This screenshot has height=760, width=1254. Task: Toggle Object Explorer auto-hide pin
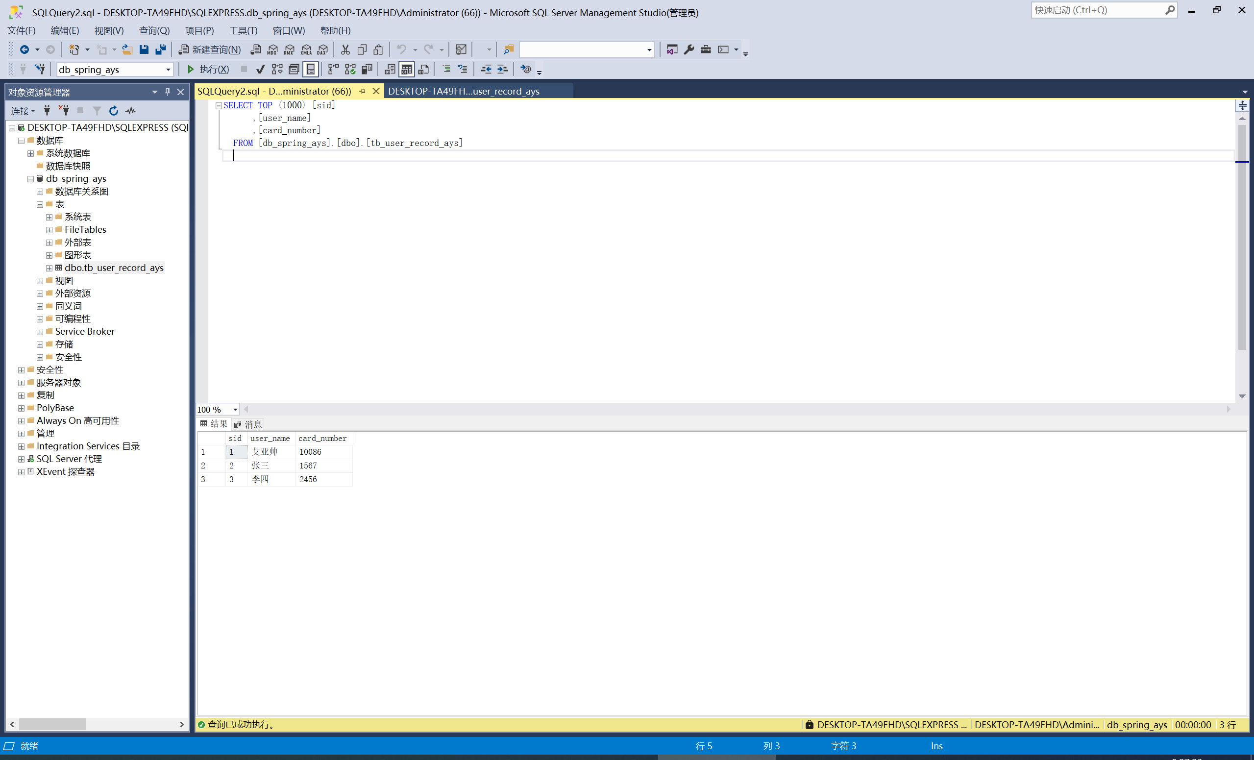[168, 92]
